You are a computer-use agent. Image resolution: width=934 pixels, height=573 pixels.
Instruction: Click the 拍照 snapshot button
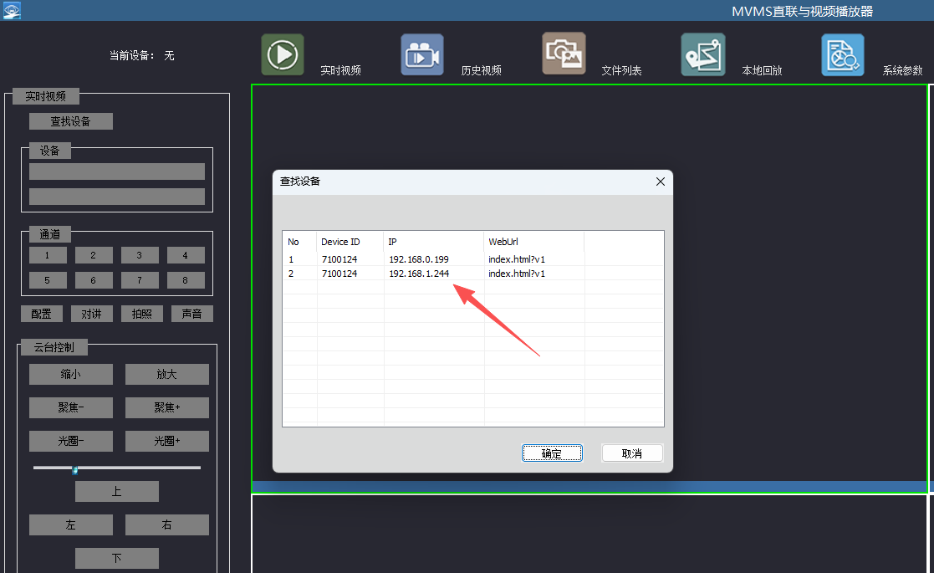(141, 314)
